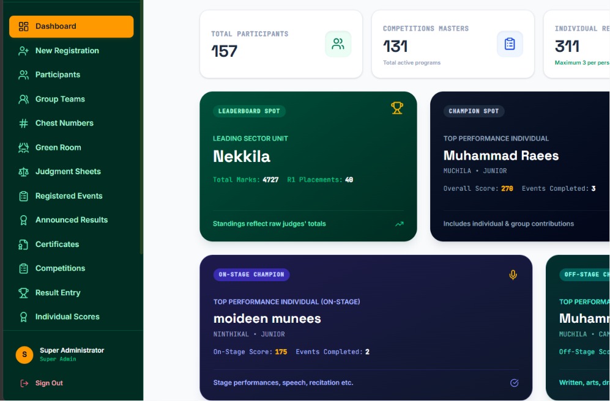Click the Super Administrator name label
Viewport: 610px width, 401px height.
[72, 350]
